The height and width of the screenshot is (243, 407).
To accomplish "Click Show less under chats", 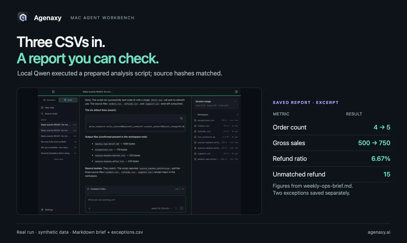I will (59, 159).
